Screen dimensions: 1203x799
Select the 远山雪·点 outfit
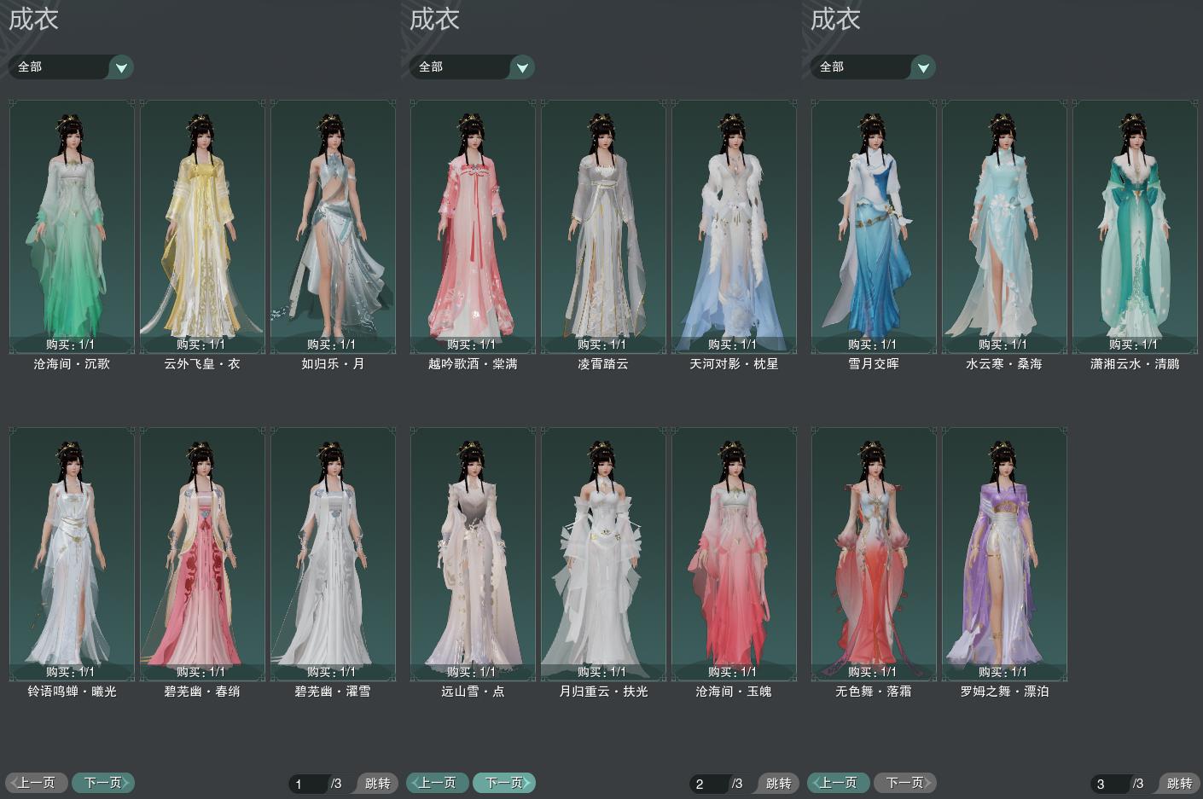click(473, 554)
